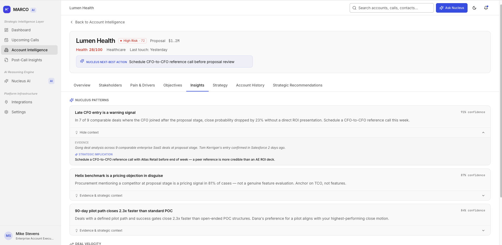This screenshot has height=245, width=502.
Task: Click the Lumen Health account heading
Action: [96, 41]
